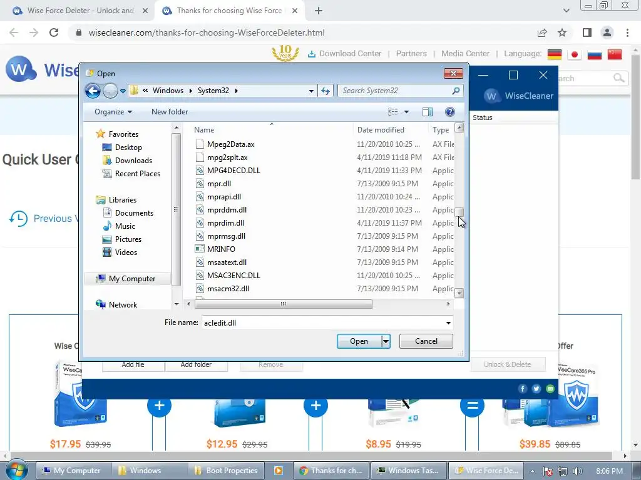The image size is (641, 480).
Task: Click System32 in the address breadcrumb
Action: [x=213, y=91]
